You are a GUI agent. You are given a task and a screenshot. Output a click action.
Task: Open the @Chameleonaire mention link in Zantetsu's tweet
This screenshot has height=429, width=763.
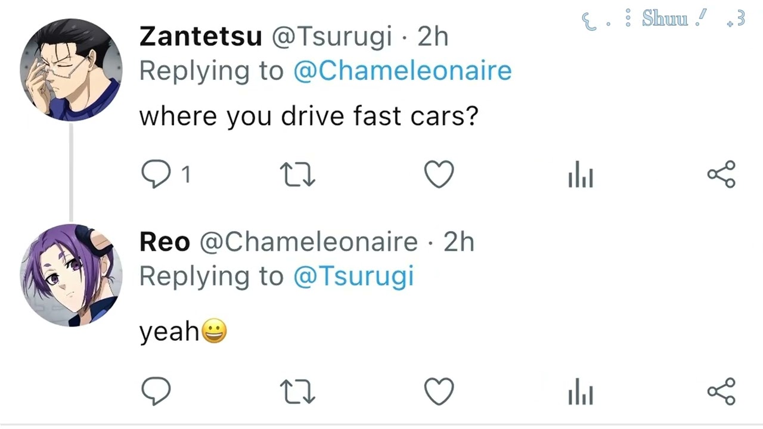402,71
